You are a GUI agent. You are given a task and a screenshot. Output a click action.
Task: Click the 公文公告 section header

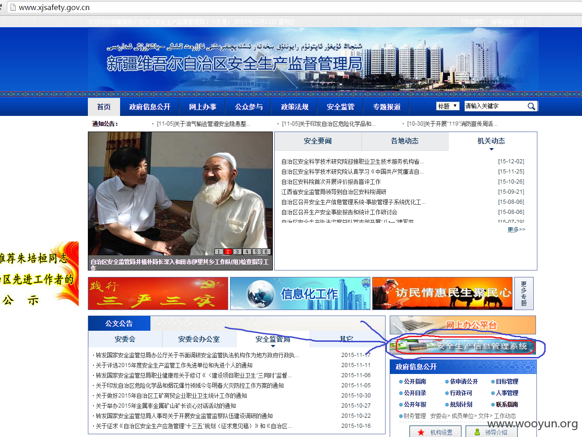[x=119, y=323]
